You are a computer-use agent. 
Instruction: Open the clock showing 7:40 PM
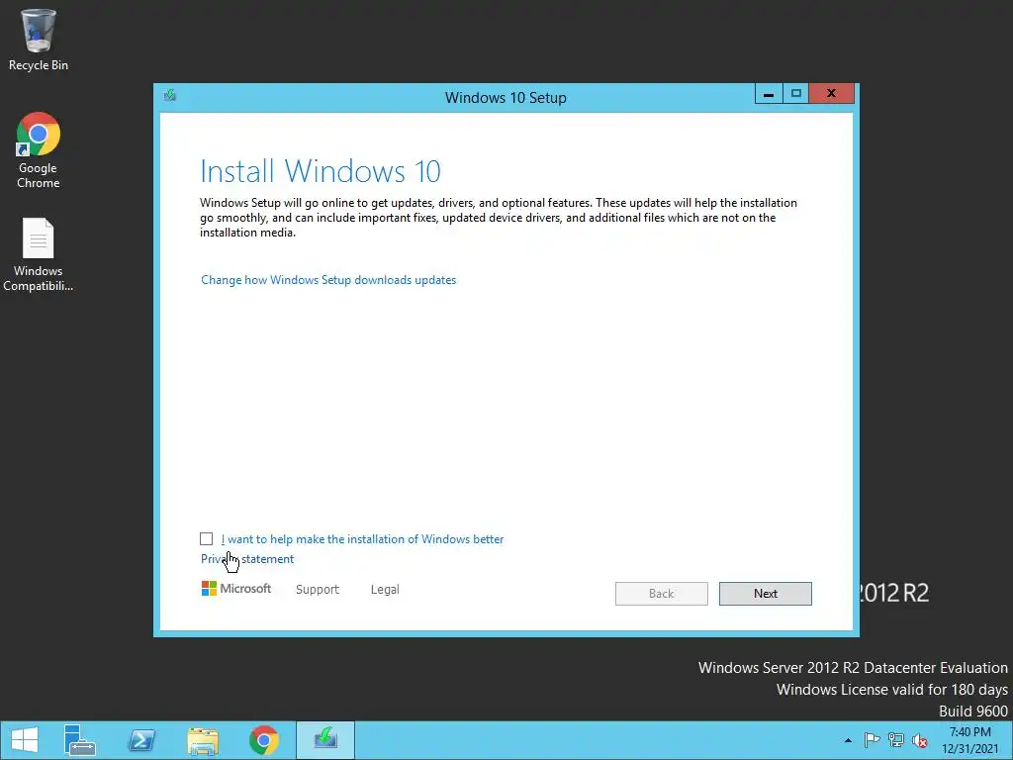969,740
